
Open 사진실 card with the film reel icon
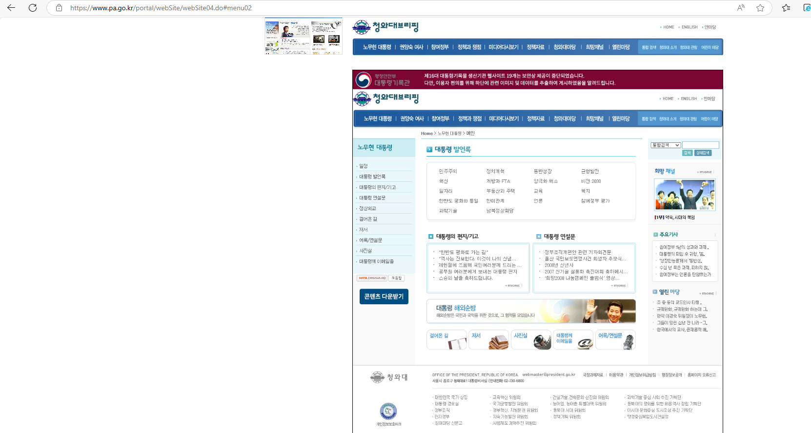coord(531,340)
